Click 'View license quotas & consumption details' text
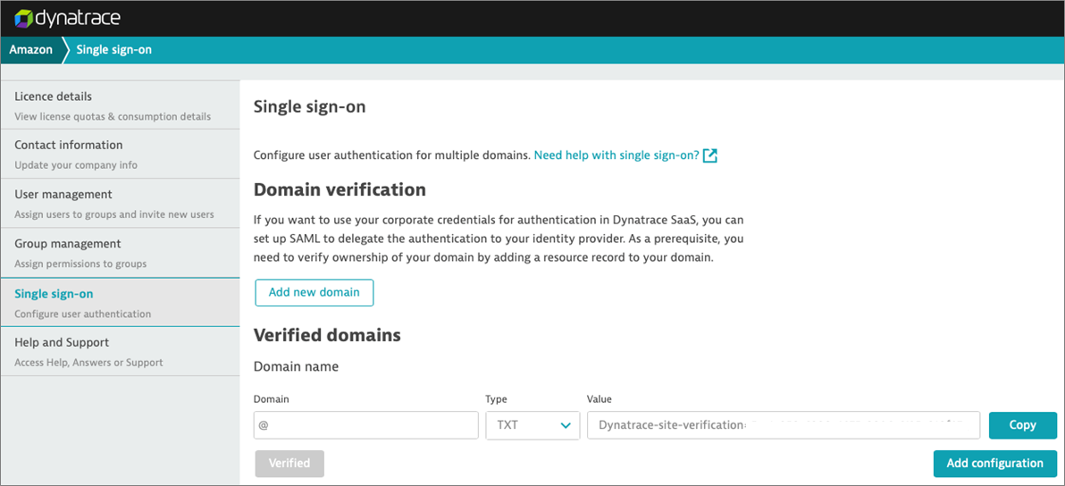Image resolution: width=1065 pixels, height=486 pixels. [x=113, y=116]
